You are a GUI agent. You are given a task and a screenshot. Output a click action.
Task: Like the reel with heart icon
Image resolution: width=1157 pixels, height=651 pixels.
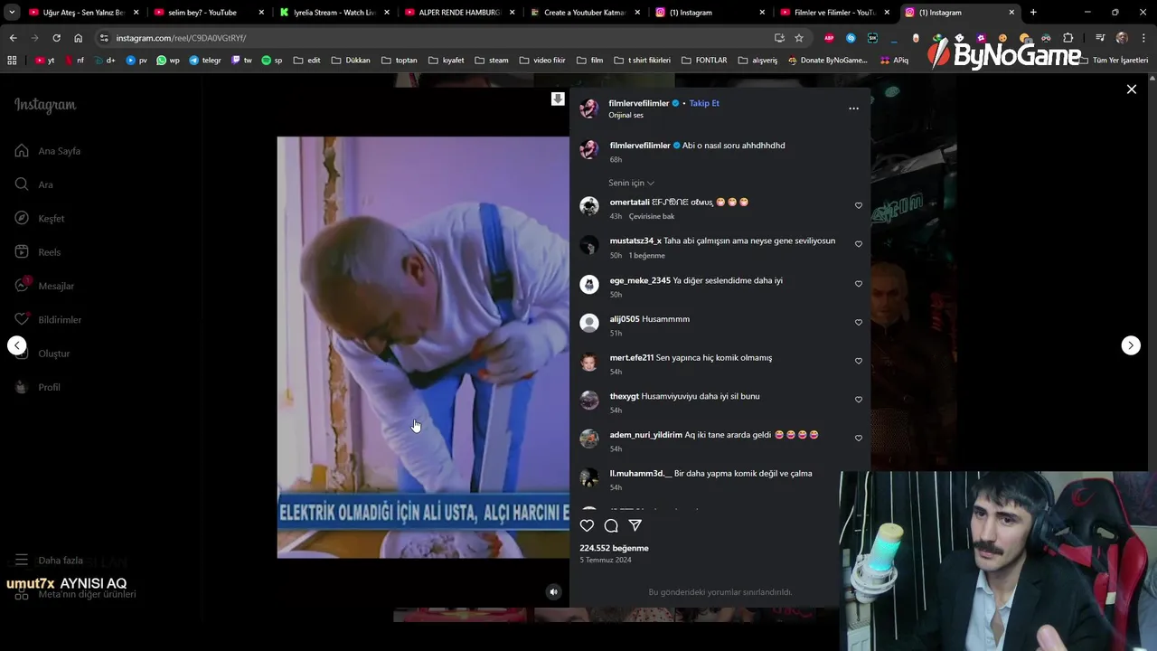(x=587, y=525)
